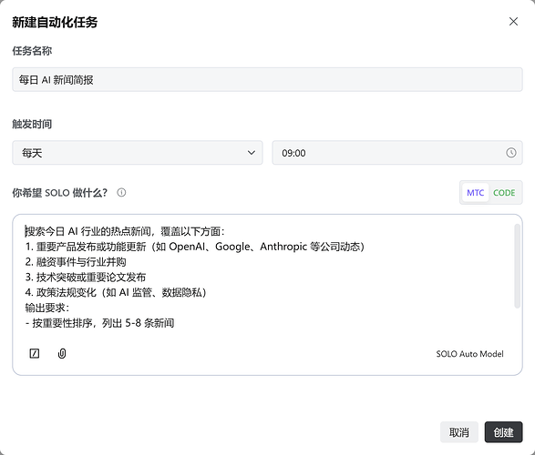Click the 取消 button
Image resolution: width=535 pixels, height=455 pixels.
tap(459, 432)
